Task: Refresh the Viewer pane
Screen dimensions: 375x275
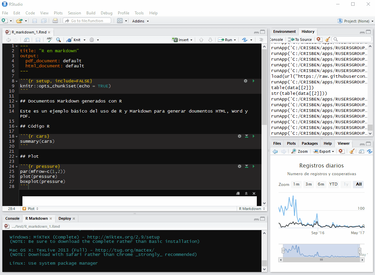Action: [370, 151]
